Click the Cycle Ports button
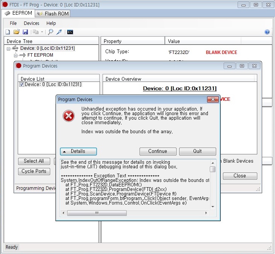275x254 pixels. pos(34,171)
